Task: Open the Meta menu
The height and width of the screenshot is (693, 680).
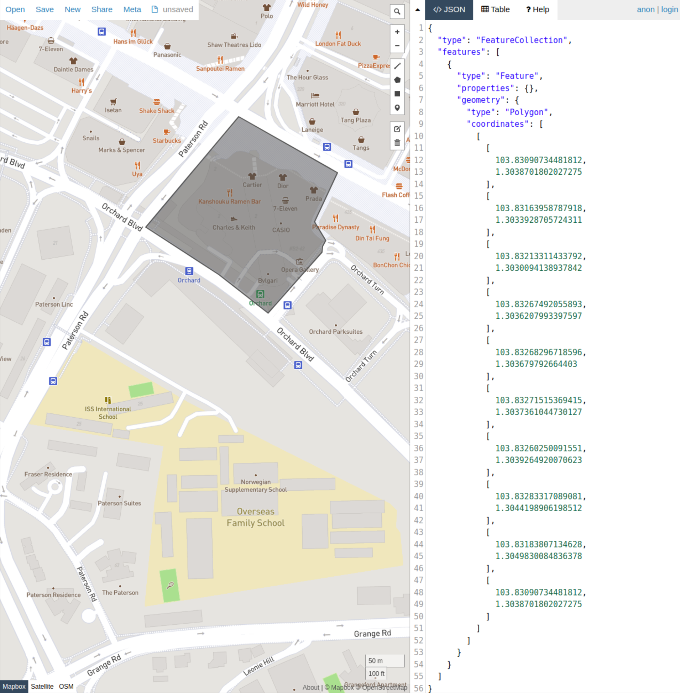Action: click(x=132, y=10)
